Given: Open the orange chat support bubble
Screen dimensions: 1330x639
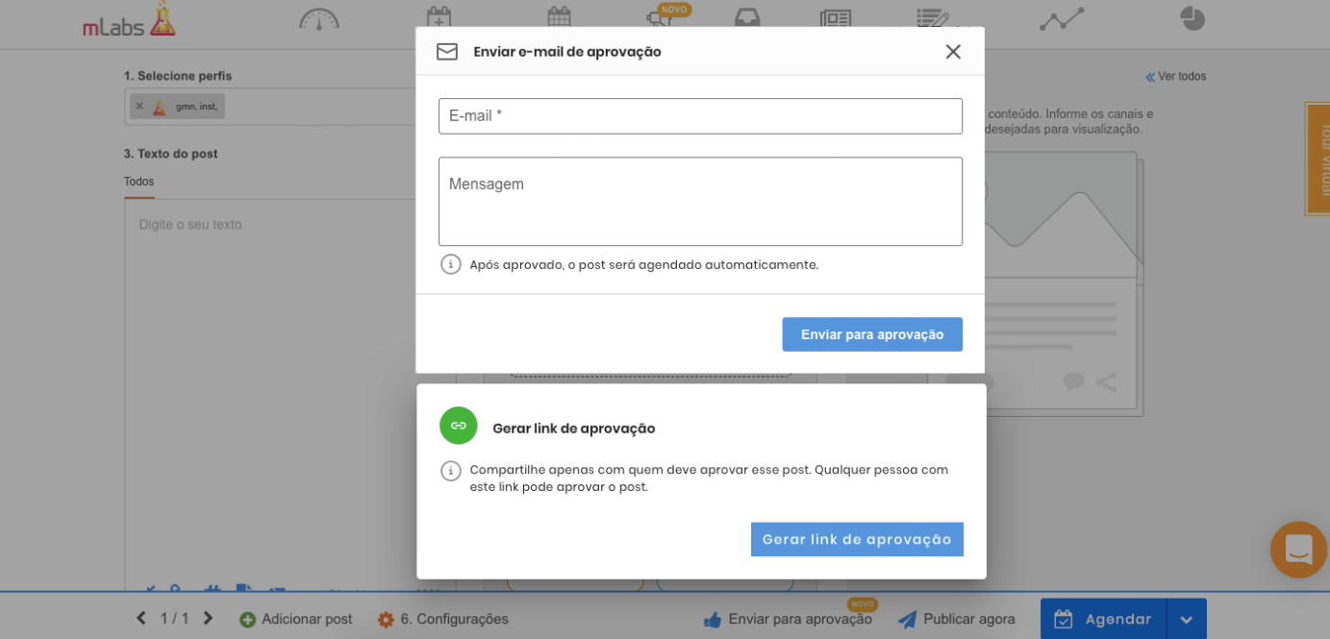Looking at the screenshot, I should pos(1298,550).
